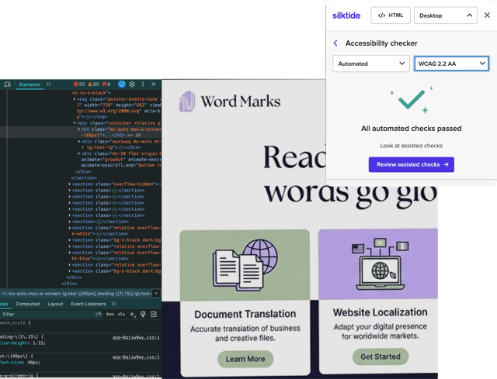497x379 pixels.
Task: Click Learn More under Document Translation
Action: (245, 359)
